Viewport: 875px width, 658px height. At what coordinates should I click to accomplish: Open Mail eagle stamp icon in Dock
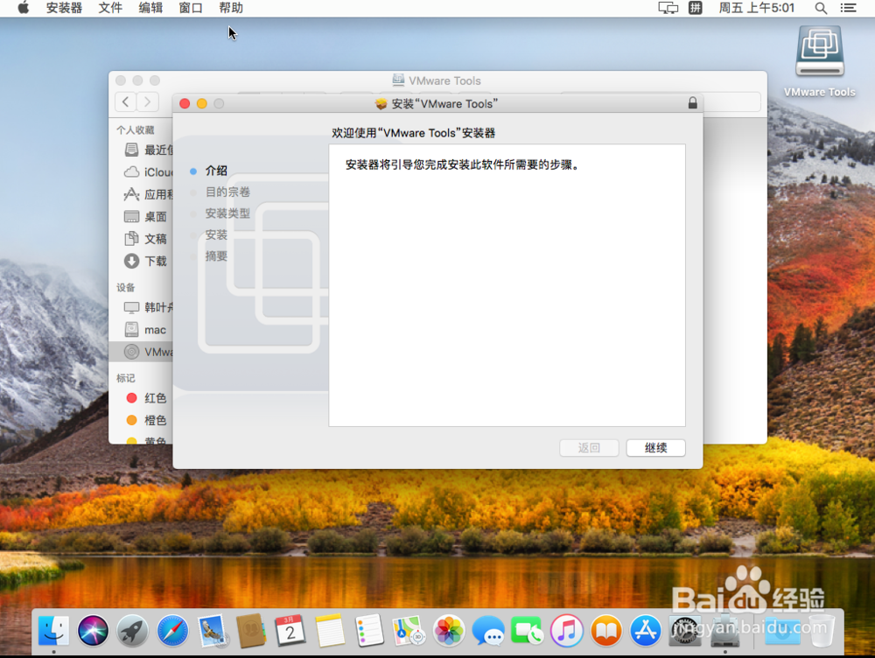[212, 631]
